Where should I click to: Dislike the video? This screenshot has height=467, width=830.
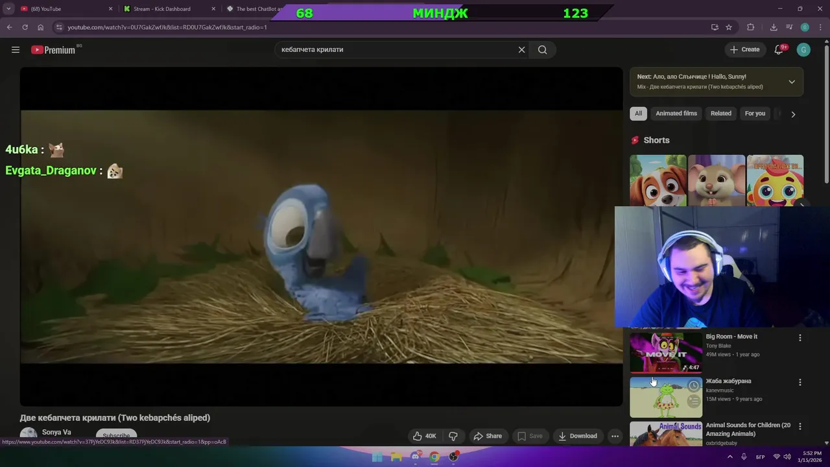(453, 436)
